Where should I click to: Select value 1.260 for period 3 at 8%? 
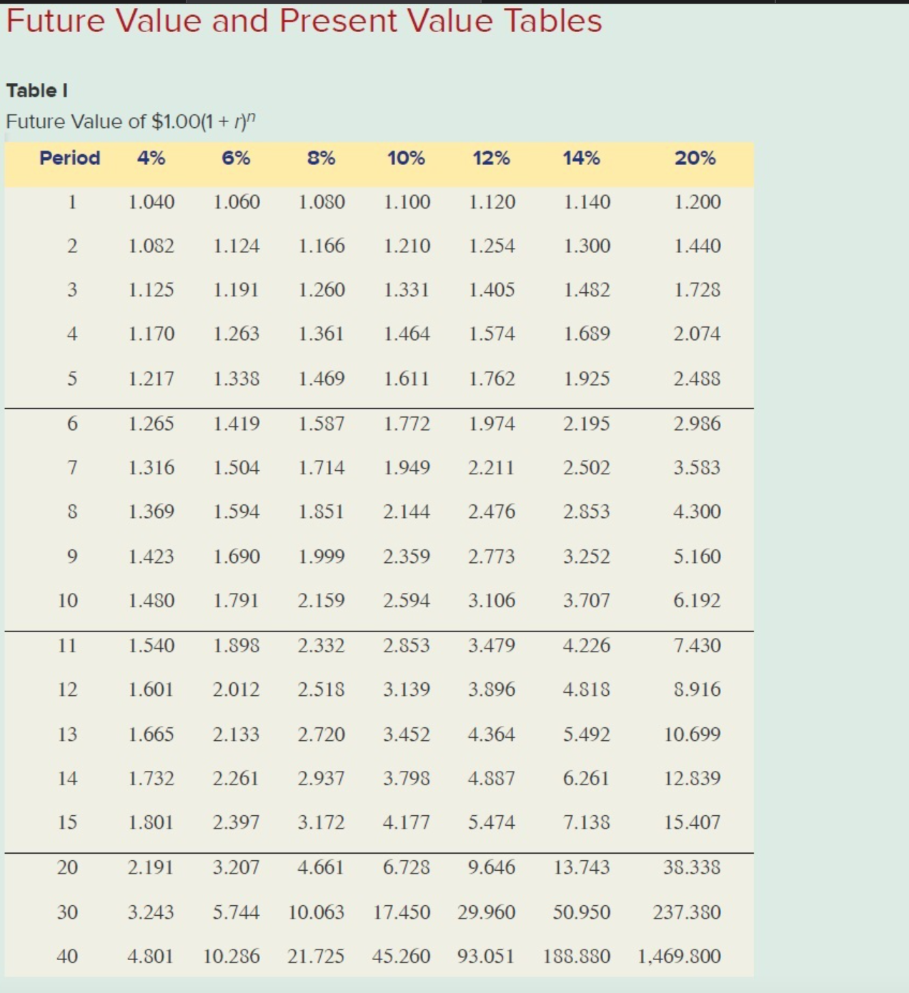click(x=321, y=290)
